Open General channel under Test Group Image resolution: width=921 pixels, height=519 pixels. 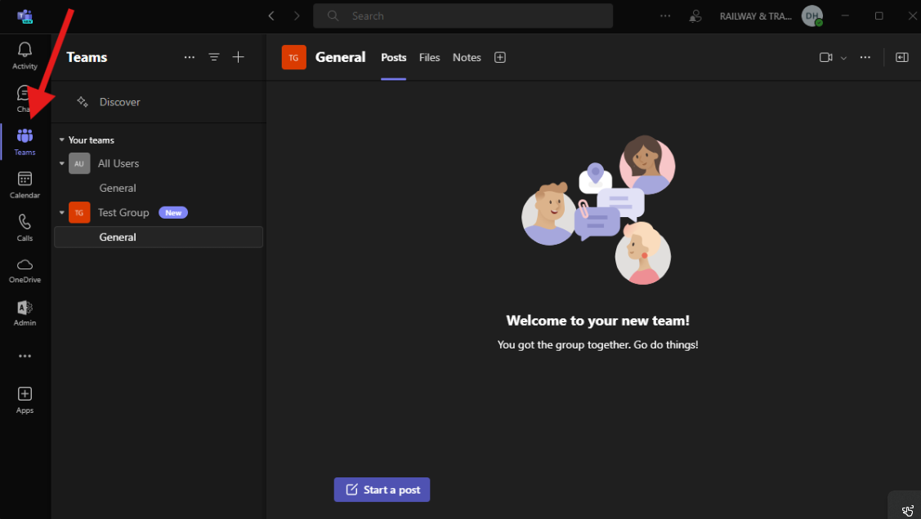159,237
